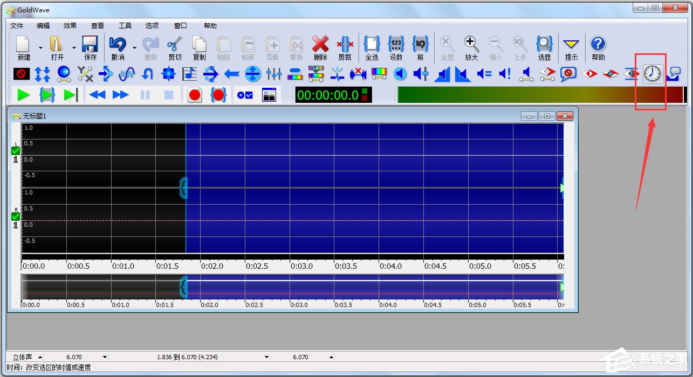The height and width of the screenshot is (377, 693).
Task: Start playback with the green play button
Action: (x=23, y=95)
